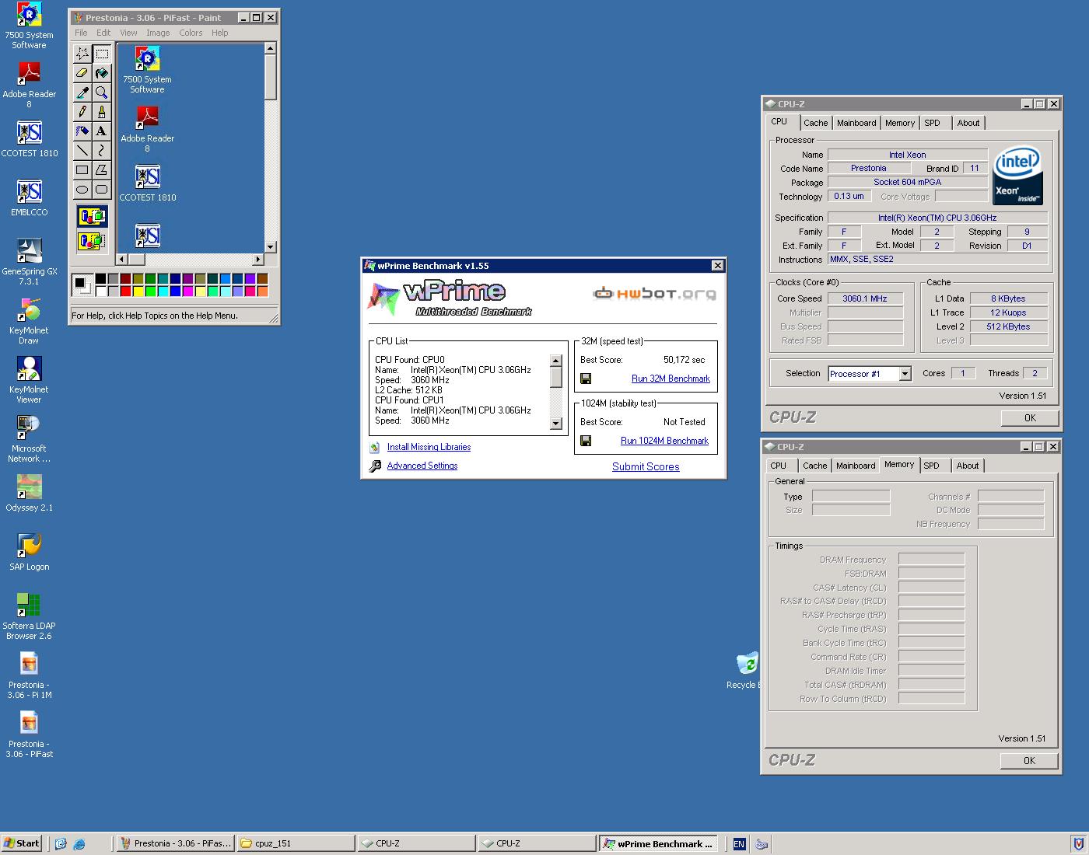Click the Run 1024M Benchmark link
Viewport: 1089px width, 855px height.
[x=664, y=441]
